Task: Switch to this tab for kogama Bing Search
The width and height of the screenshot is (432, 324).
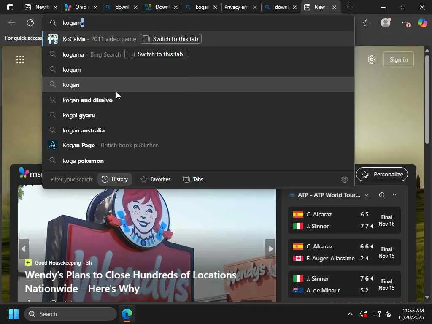Action: click(x=155, y=54)
